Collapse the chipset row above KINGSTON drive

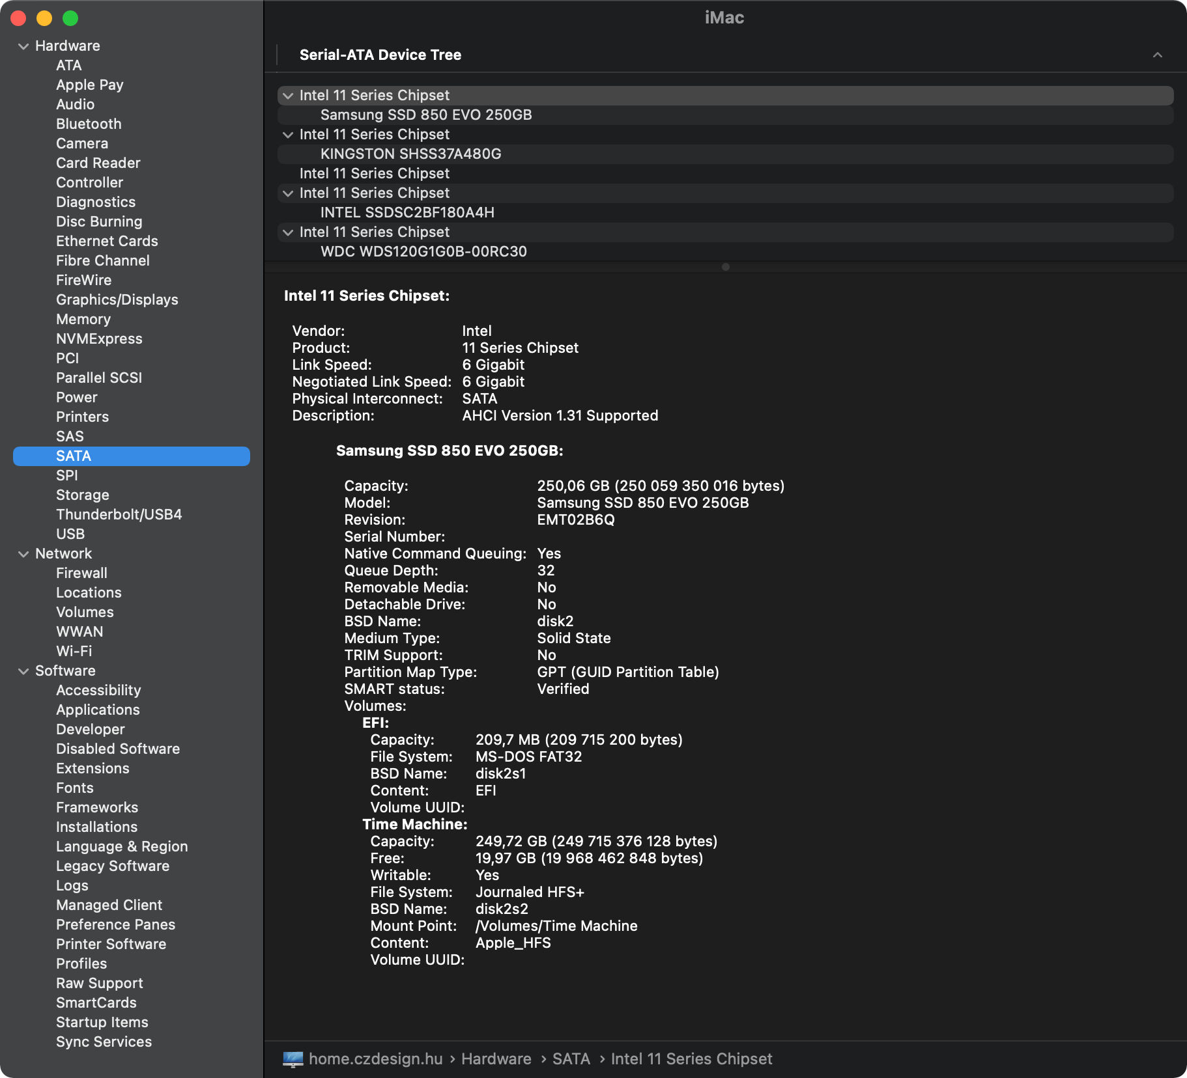pos(288,135)
